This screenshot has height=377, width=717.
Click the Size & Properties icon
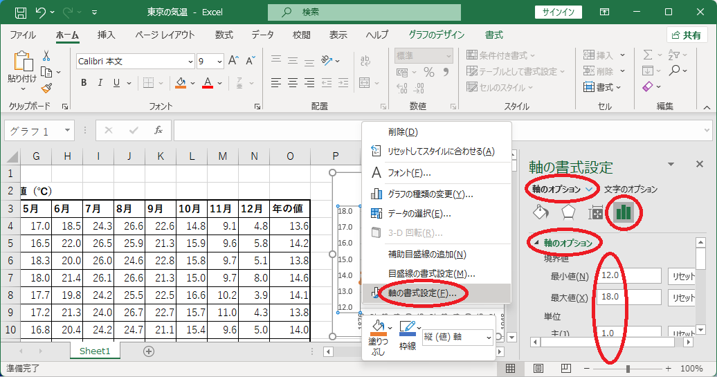tap(595, 212)
